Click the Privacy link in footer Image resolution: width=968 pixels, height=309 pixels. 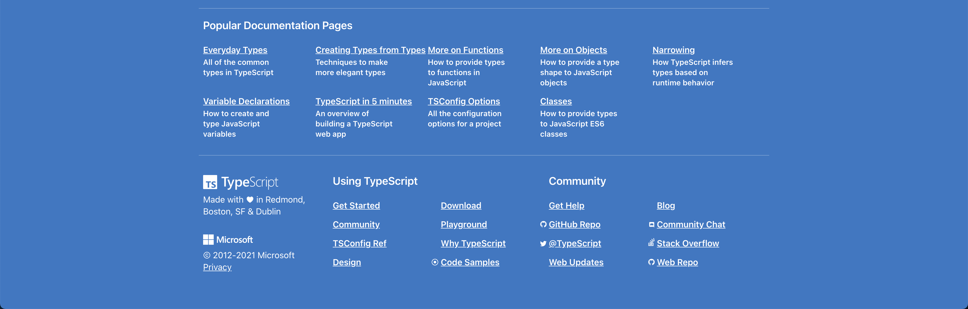(x=217, y=267)
